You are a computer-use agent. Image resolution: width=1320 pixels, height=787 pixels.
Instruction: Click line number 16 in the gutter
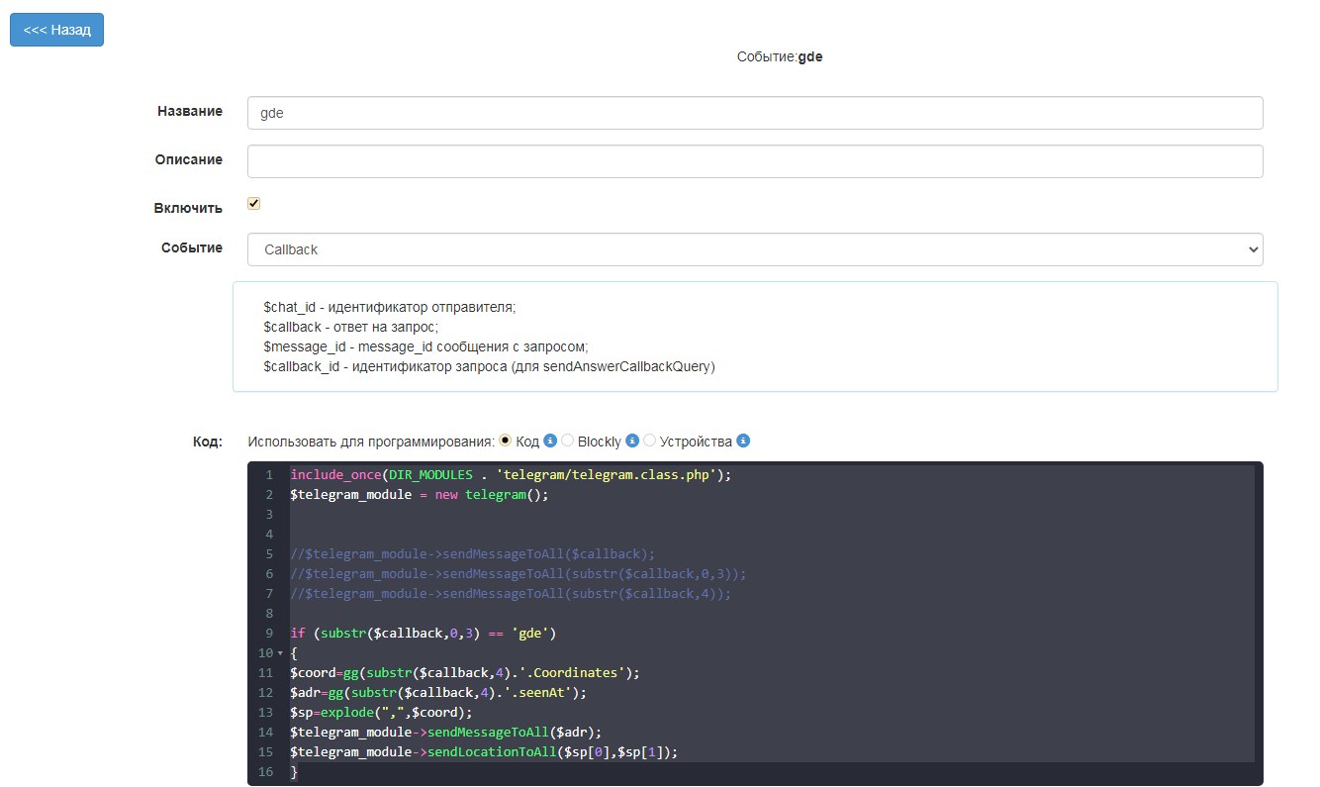(x=266, y=771)
